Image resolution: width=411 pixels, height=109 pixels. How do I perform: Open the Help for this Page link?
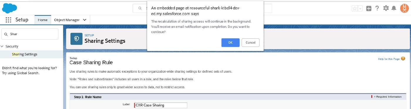pyautogui.click(x=389, y=59)
